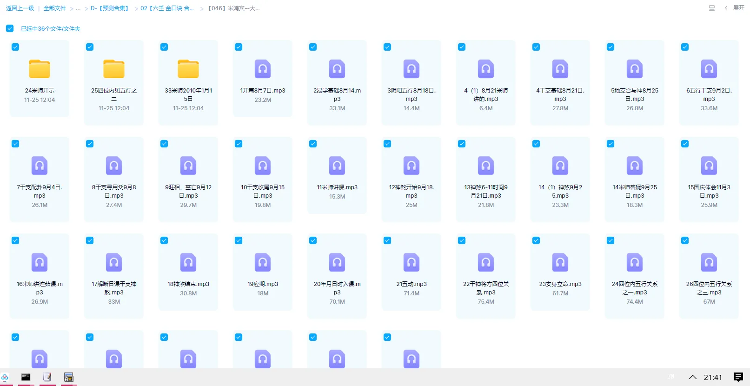Click the 19应期.mp3 audio file icon
Image resolution: width=750 pixels, height=386 pixels.
pyautogui.click(x=263, y=262)
